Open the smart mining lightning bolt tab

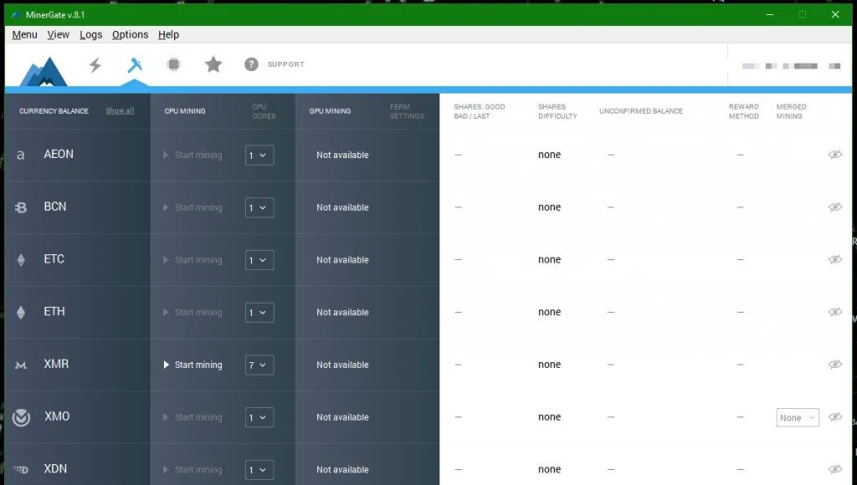click(95, 65)
